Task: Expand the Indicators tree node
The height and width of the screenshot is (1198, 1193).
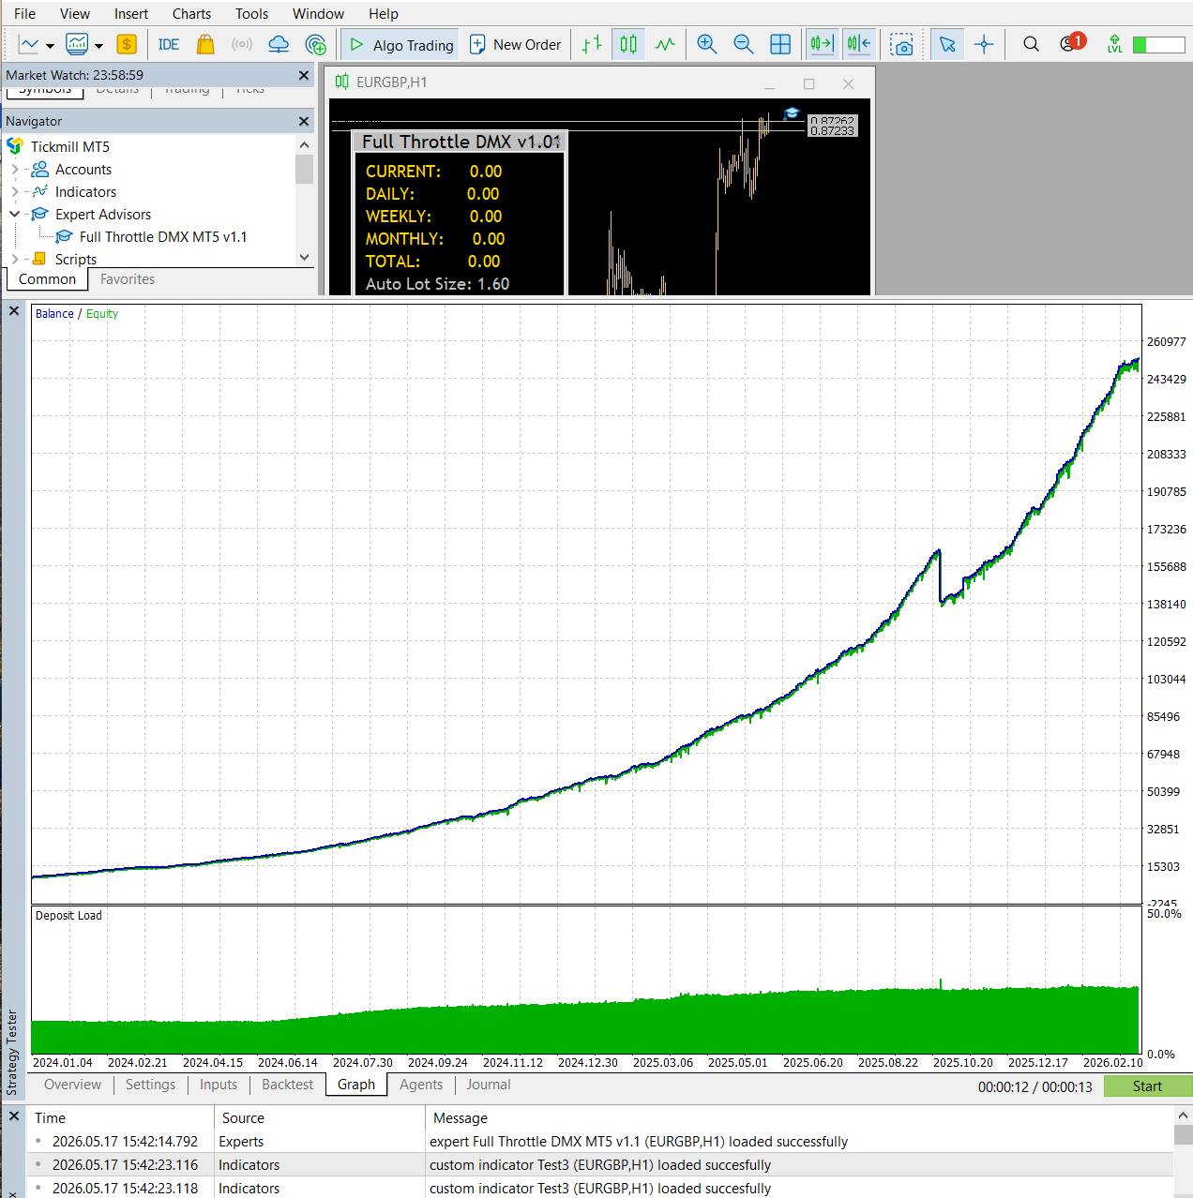Action: tap(15, 192)
